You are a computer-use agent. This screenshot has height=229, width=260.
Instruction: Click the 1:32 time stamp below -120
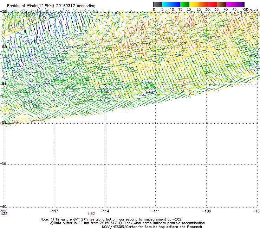point(4,214)
